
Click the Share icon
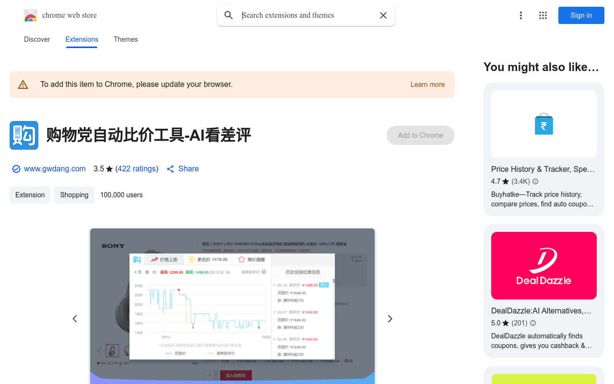pos(170,169)
